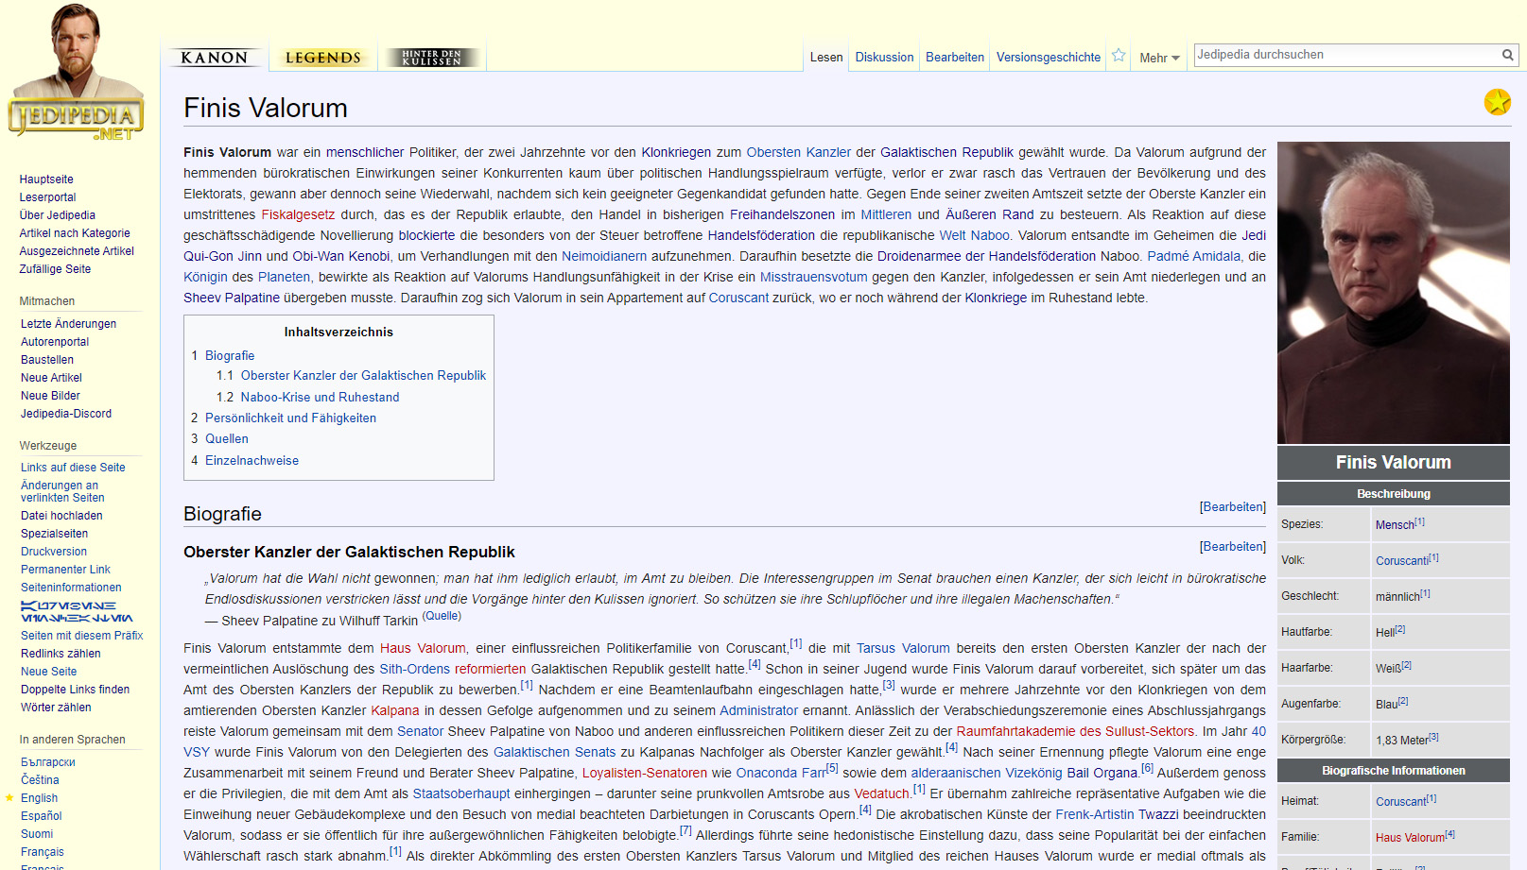Open the Quelle reference of the quote

[442, 616]
